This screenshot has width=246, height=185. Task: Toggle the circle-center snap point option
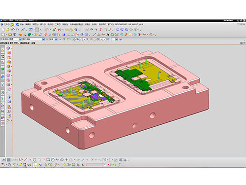click(x=94, y=39)
